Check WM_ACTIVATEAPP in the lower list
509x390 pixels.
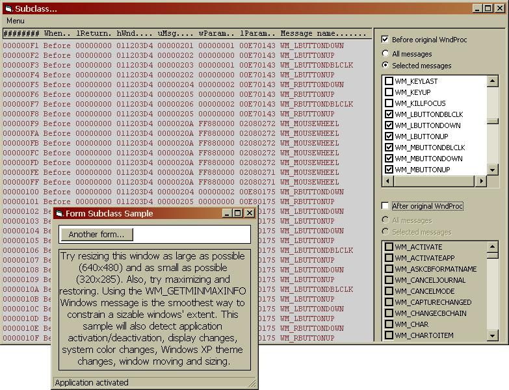point(389,258)
